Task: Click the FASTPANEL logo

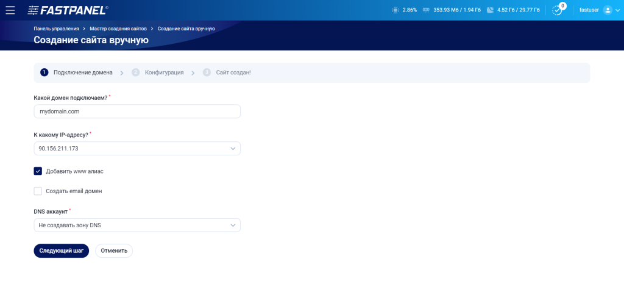Action: [x=68, y=10]
